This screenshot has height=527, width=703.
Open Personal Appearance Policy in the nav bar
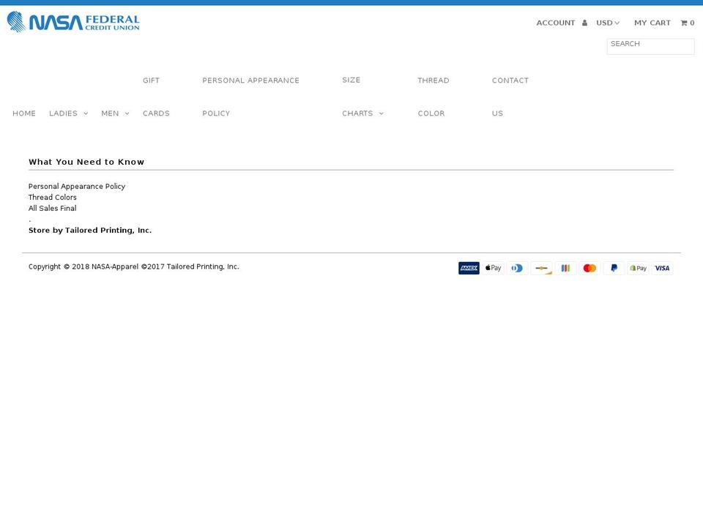[x=250, y=97]
